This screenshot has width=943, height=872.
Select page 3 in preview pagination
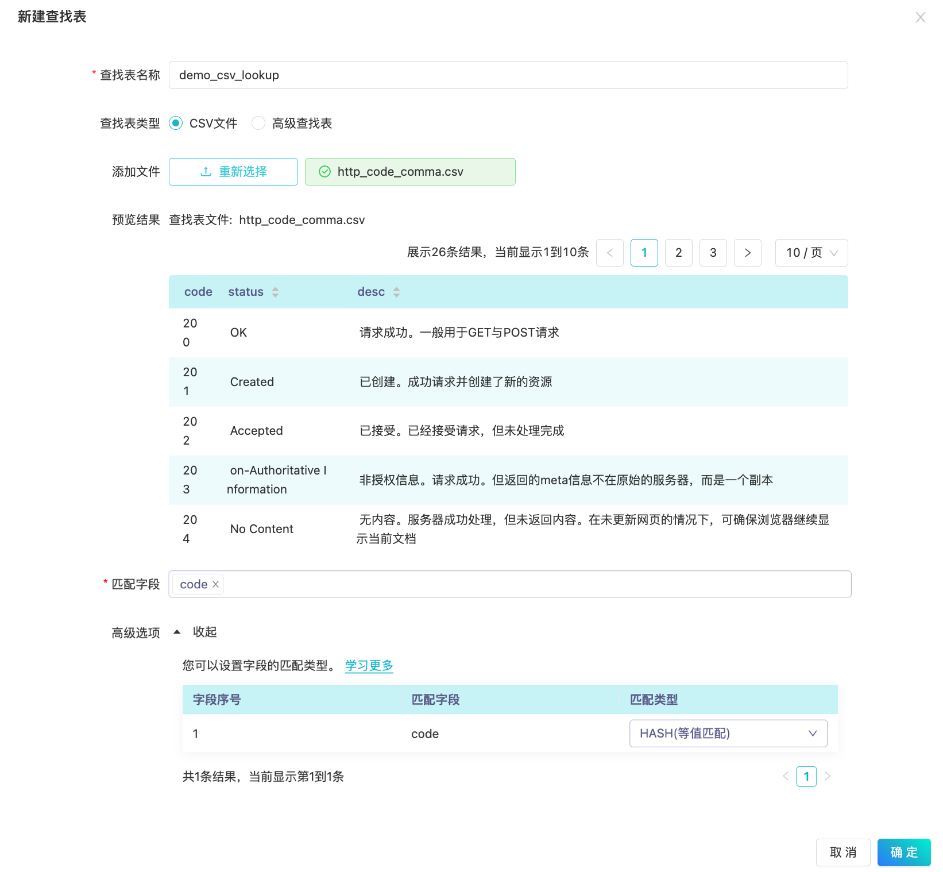[713, 253]
